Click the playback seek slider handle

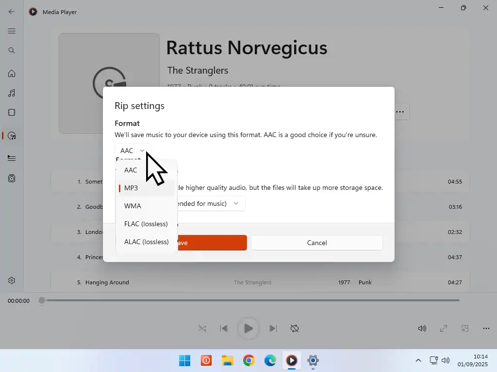tap(42, 300)
